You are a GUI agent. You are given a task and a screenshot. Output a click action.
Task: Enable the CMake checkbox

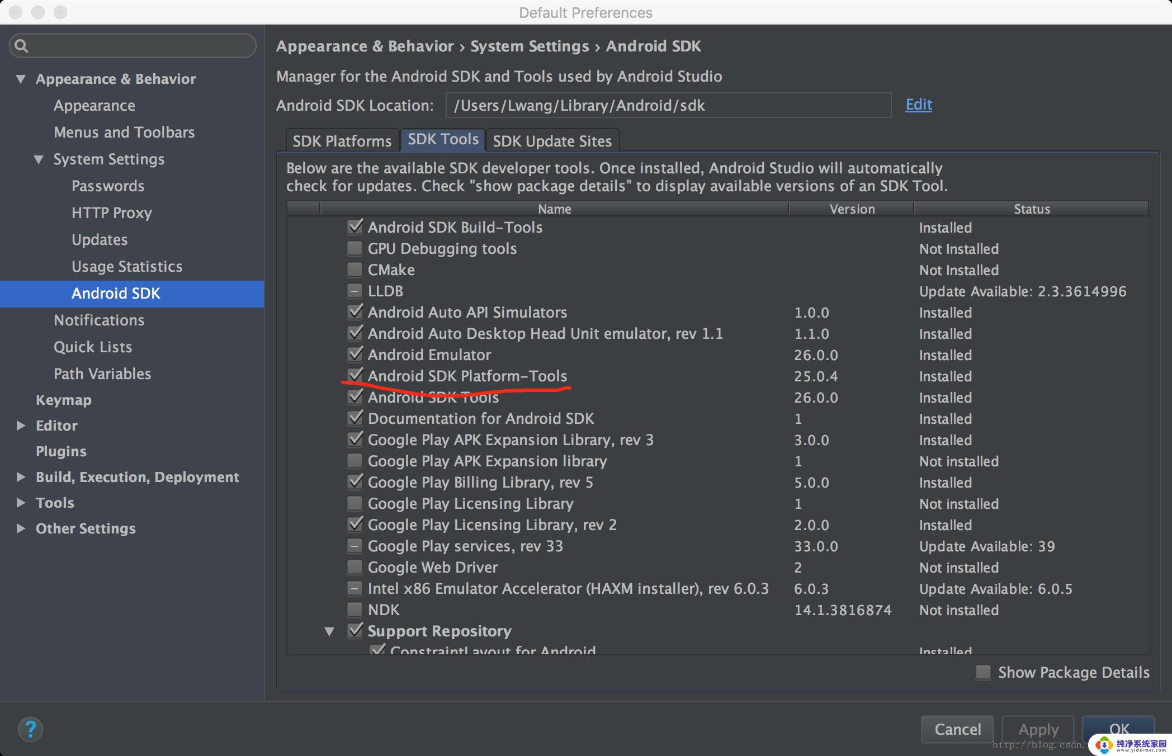click(355, 269)
